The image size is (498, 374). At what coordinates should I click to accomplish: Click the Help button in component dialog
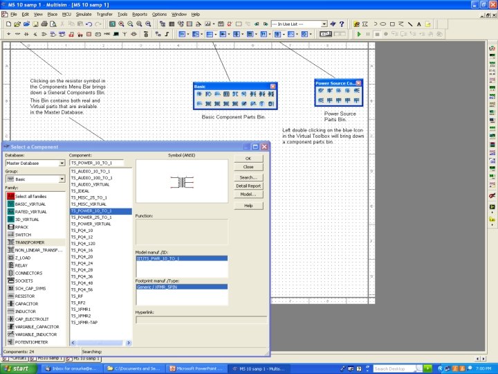[x=248, y=206]
